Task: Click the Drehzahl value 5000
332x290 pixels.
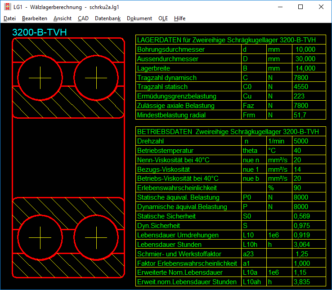Action: tap(301, 141)
